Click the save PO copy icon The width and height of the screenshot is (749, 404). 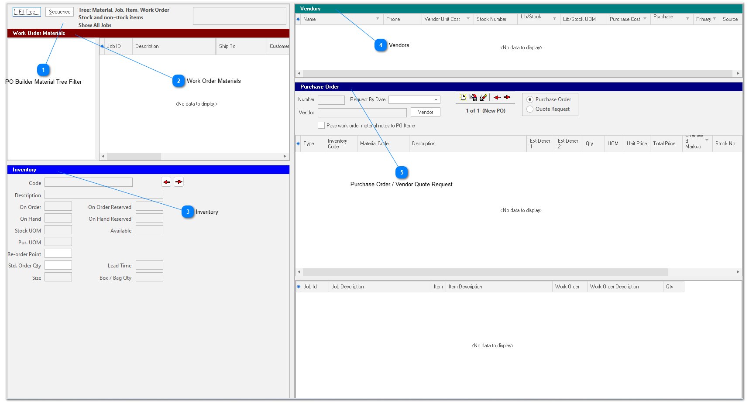[473, 97]
